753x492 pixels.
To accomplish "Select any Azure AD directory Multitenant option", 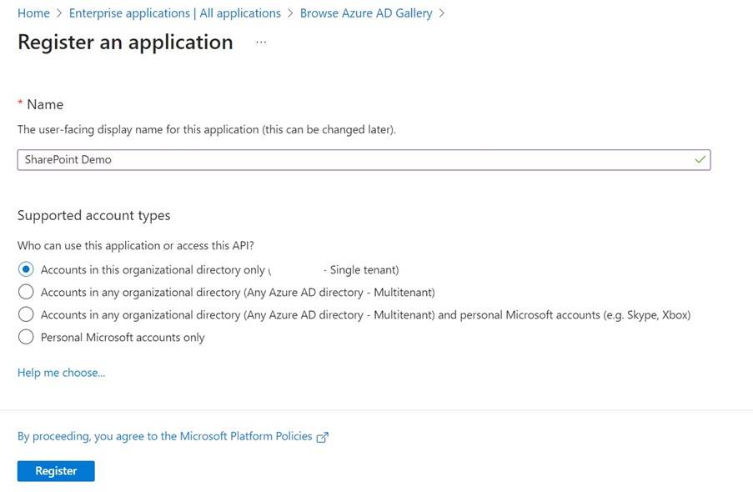I will click(x=26, y=292).
